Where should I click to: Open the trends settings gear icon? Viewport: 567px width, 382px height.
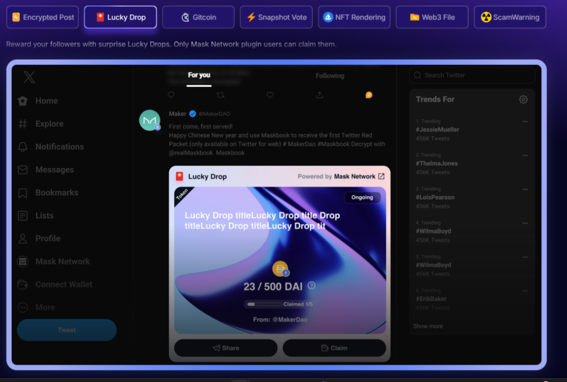pos(523,99)
